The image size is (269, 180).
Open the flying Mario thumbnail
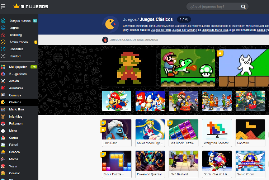point(117,101)
